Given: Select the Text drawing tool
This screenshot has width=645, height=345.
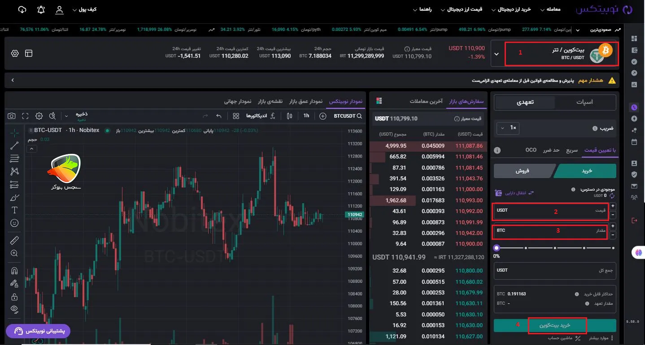Looking at the screenshot, I should (x=14, y=210).
